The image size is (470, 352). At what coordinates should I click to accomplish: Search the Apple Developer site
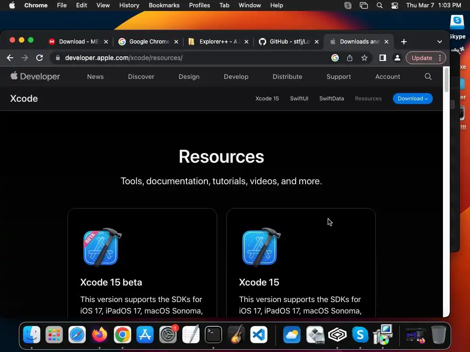pos(428,77)
